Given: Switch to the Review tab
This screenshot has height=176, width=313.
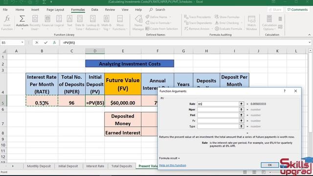Looking at the screenshot, I should tap(110, 10).
